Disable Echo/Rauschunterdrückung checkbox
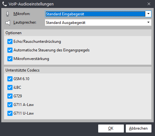155x136 pixels. point(10,42)
